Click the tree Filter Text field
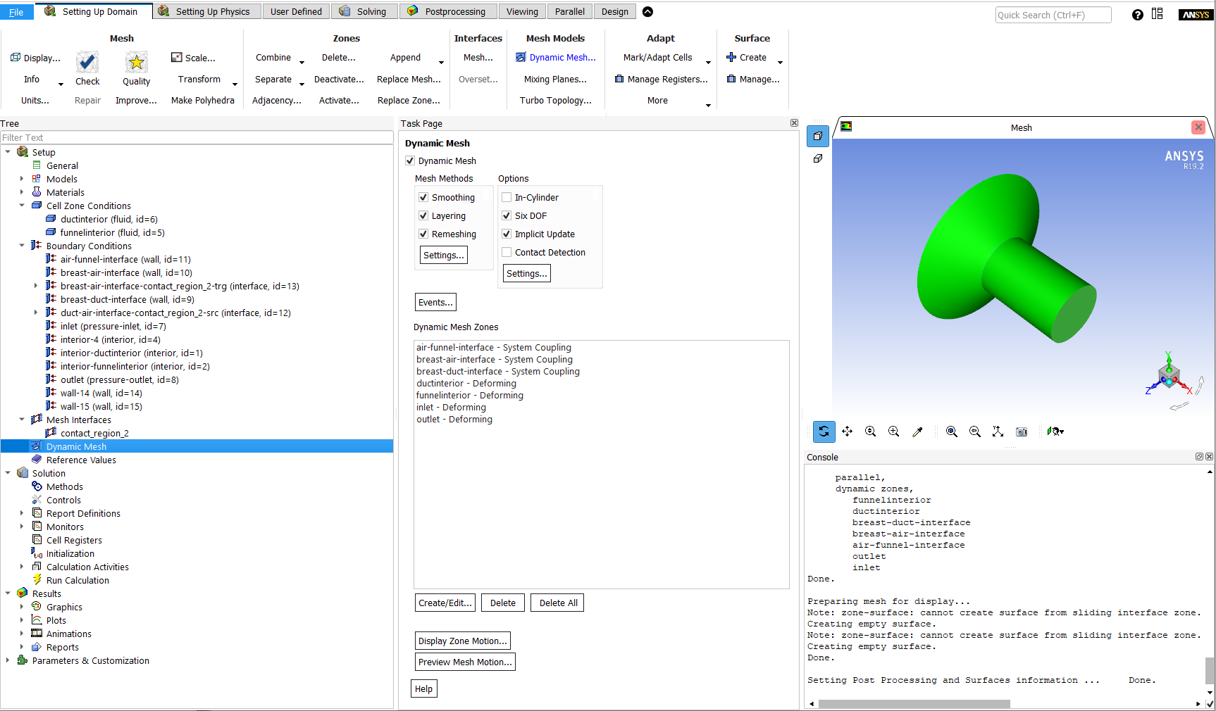The width and height of the screenshot is (1216, 711). [x=197, y=138]
